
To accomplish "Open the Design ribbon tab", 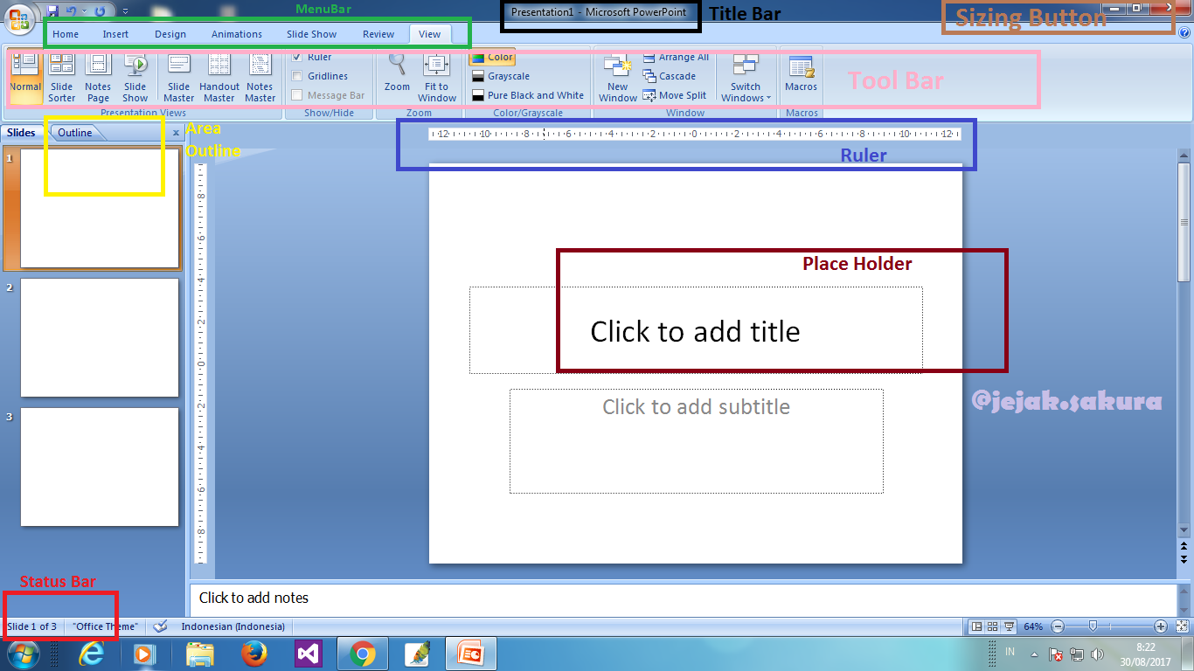I will (x=170, y=34).
